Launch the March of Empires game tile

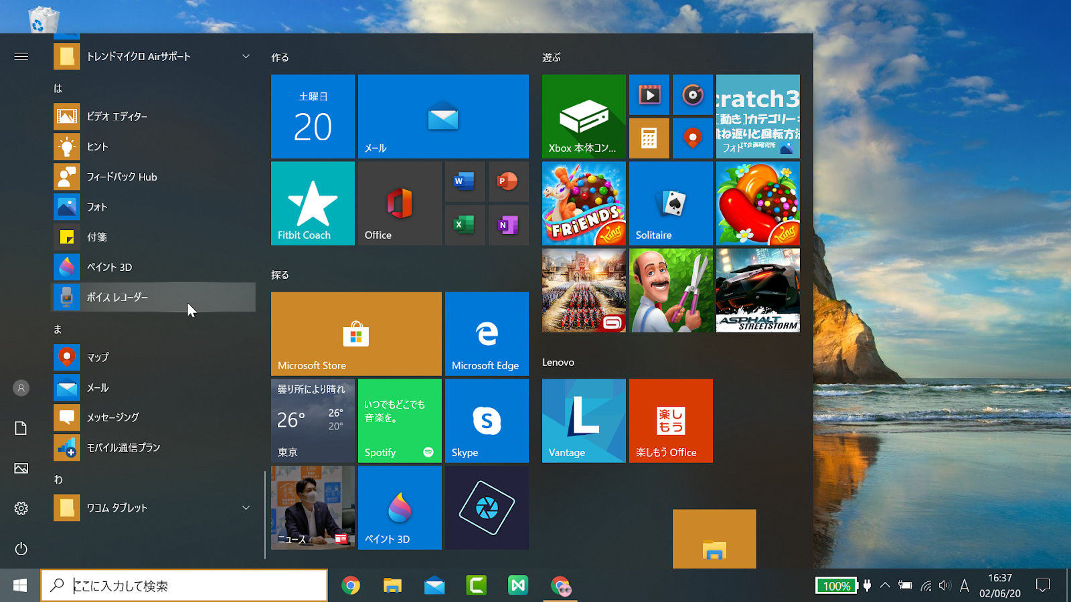coord(584,290)
